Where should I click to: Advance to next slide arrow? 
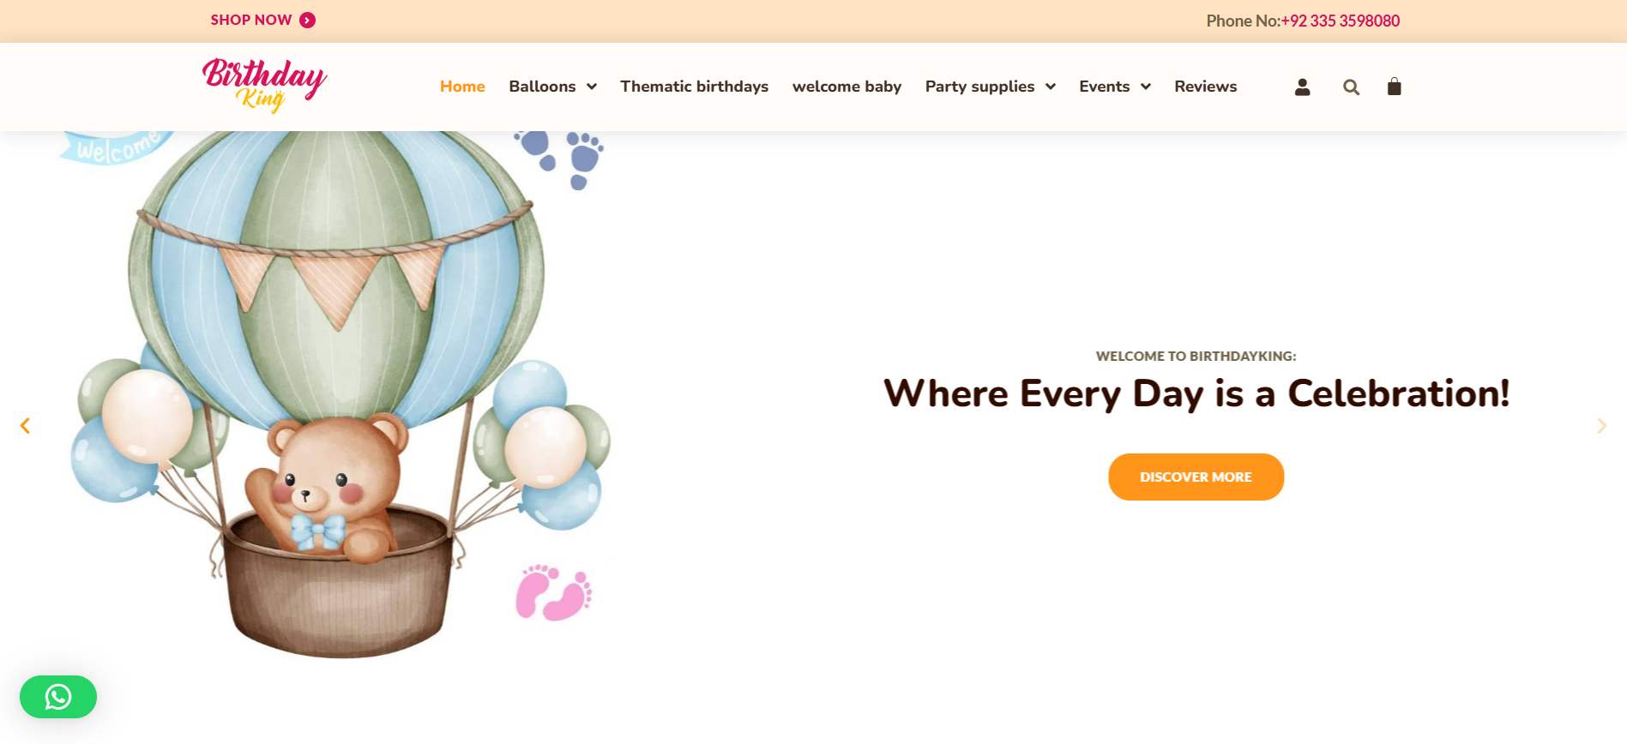click(x=1601, y=425)
